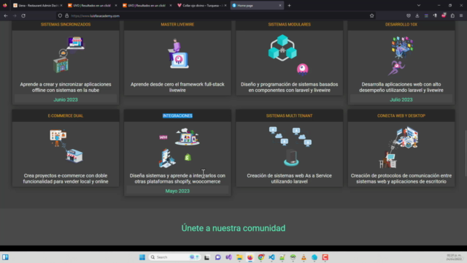467x263 pixels.
Task: Expand the list all tabs dropdown
Action: pos(419,5)
